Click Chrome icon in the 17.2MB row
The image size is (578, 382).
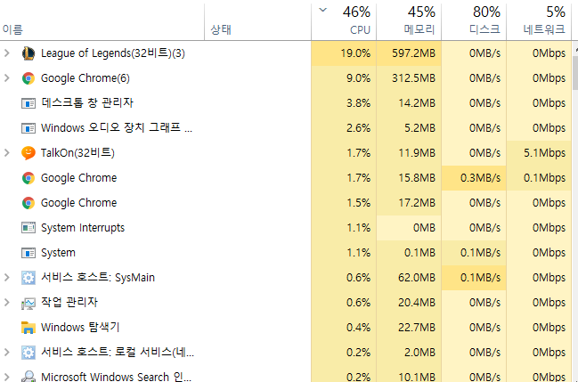pos(28,203)
